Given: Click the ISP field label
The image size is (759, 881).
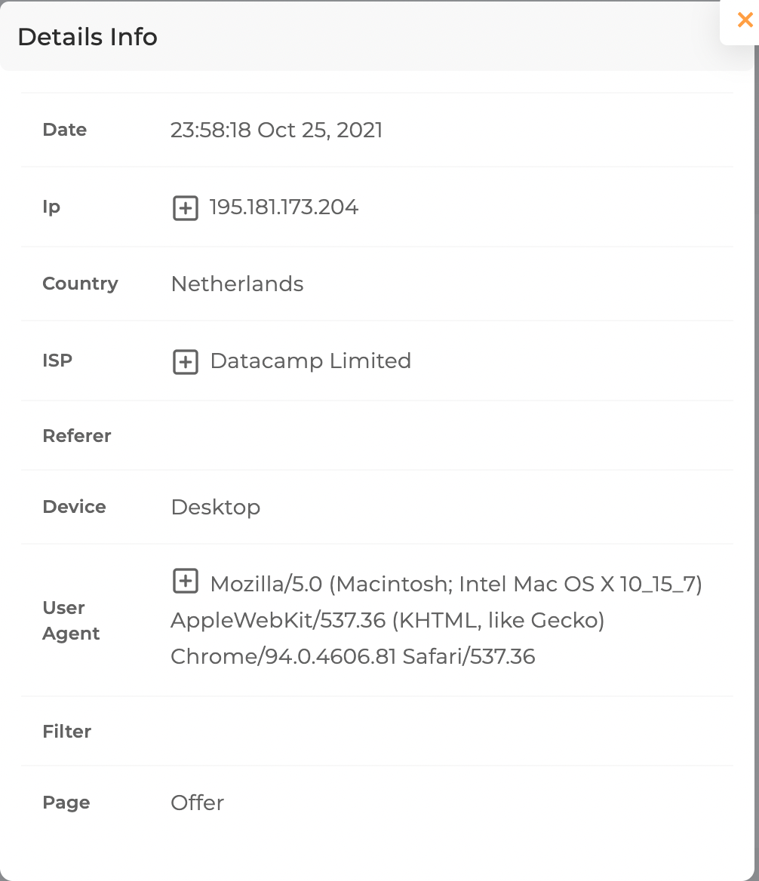Looking at the screenshot, I should click(x=57, y=361).
